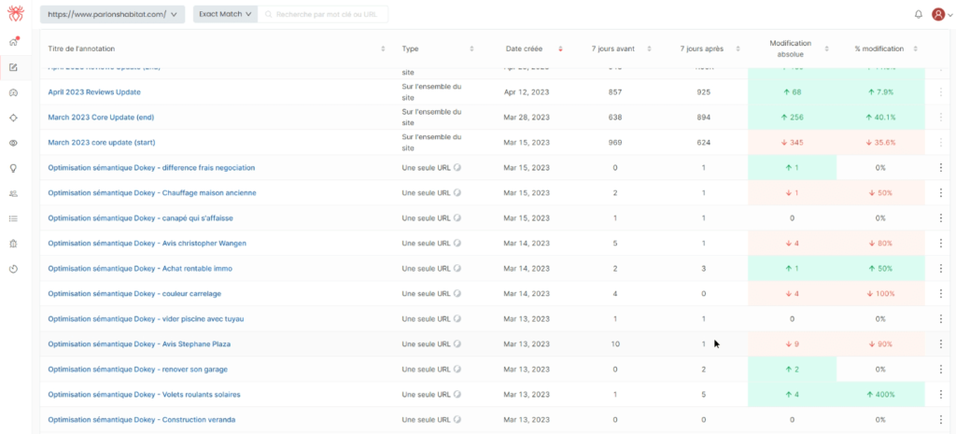Open the eye icon in sidebar
Viewport: 956px width, 434px height.
click(x=13, y=143)
